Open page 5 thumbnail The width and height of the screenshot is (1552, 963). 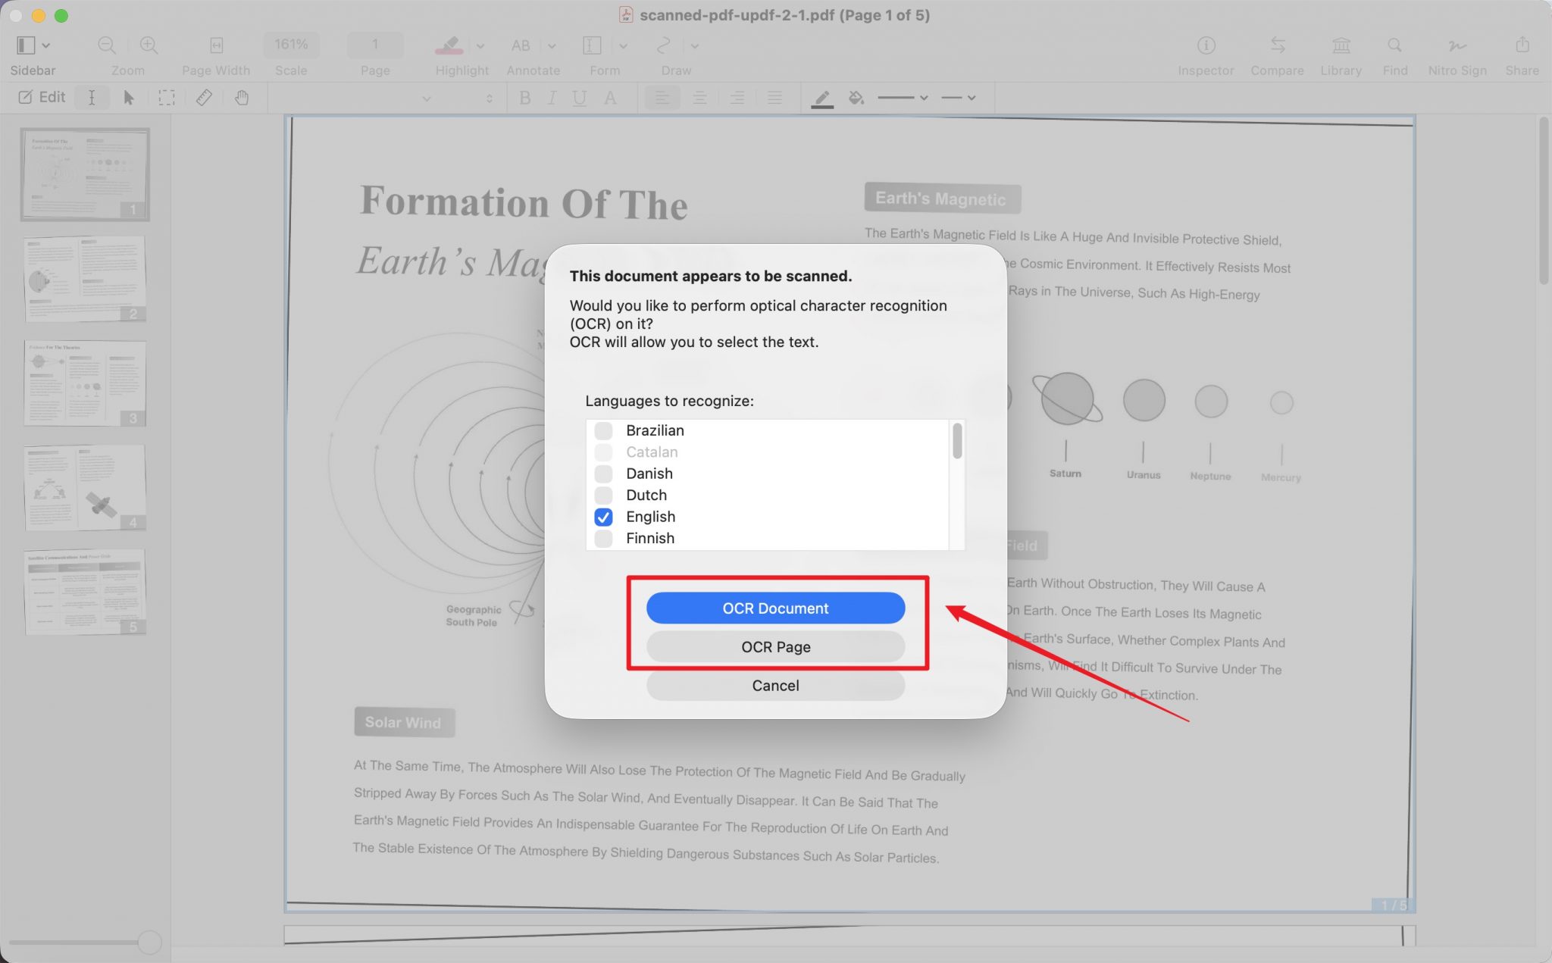pyautogui.click(x=85, y=592)
